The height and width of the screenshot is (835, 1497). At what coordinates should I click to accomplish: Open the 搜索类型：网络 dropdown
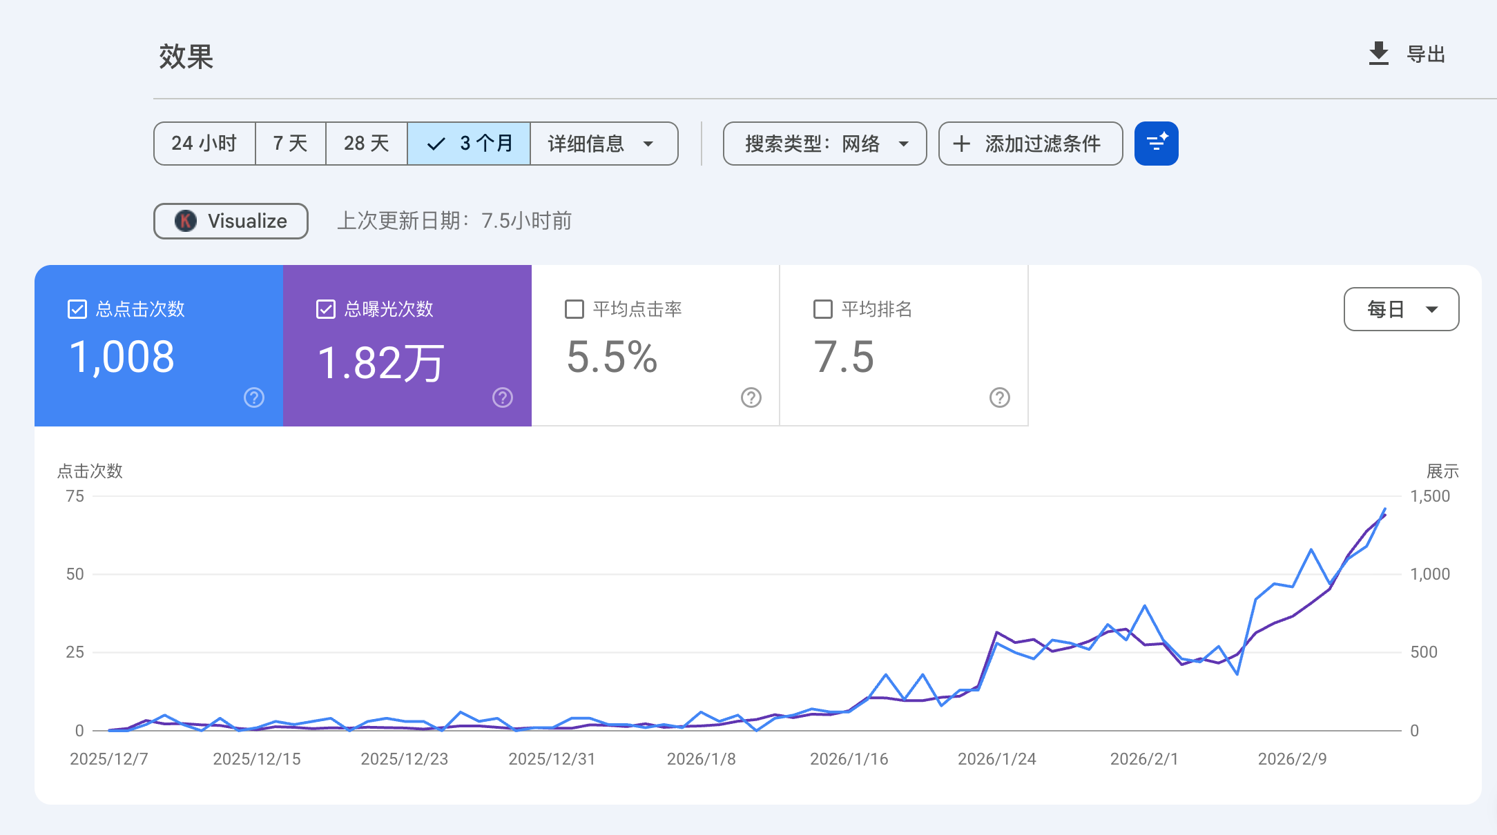coord(824,144)
